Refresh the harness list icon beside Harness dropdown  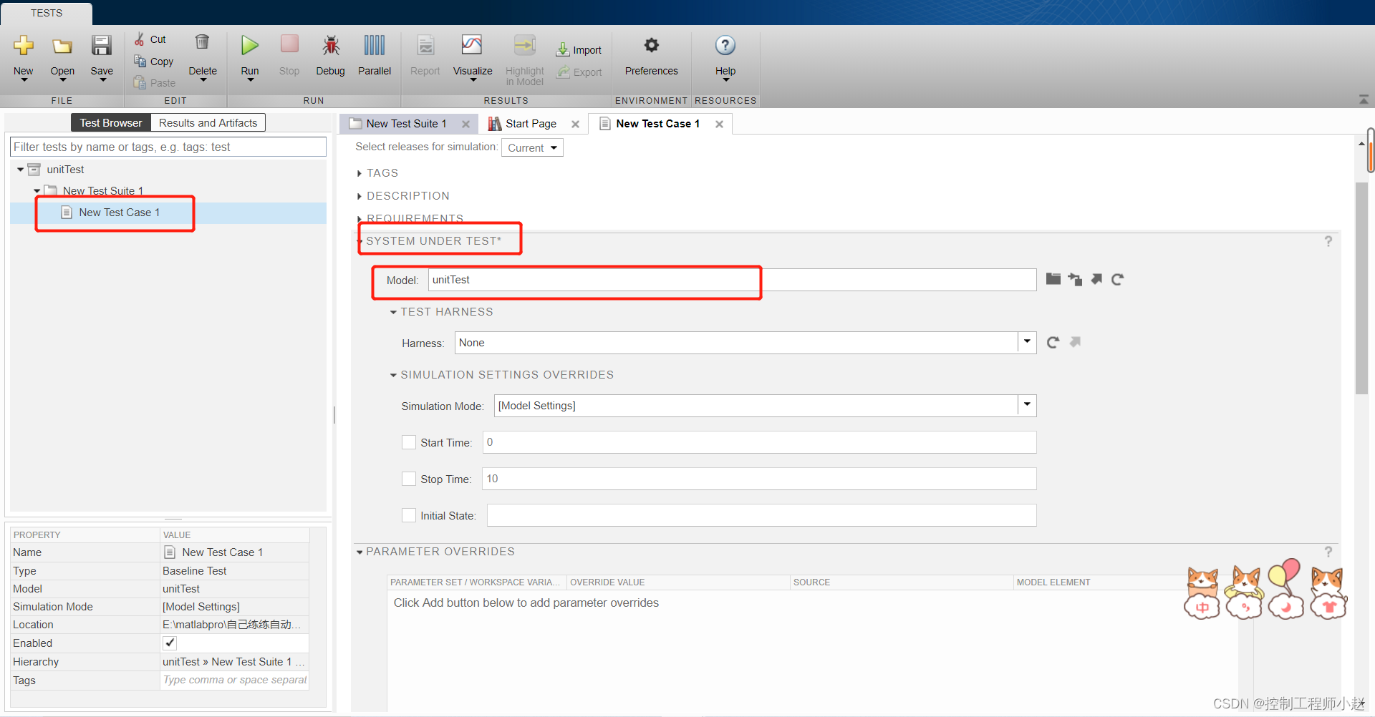tap(1053, 342)
